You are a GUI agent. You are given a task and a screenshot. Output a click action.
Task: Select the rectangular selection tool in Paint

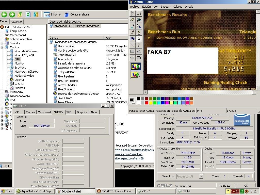(x=139, y=13)
